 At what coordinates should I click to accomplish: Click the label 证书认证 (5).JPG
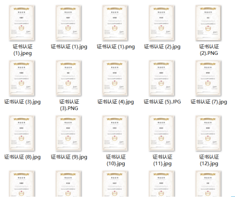point(162,102)
